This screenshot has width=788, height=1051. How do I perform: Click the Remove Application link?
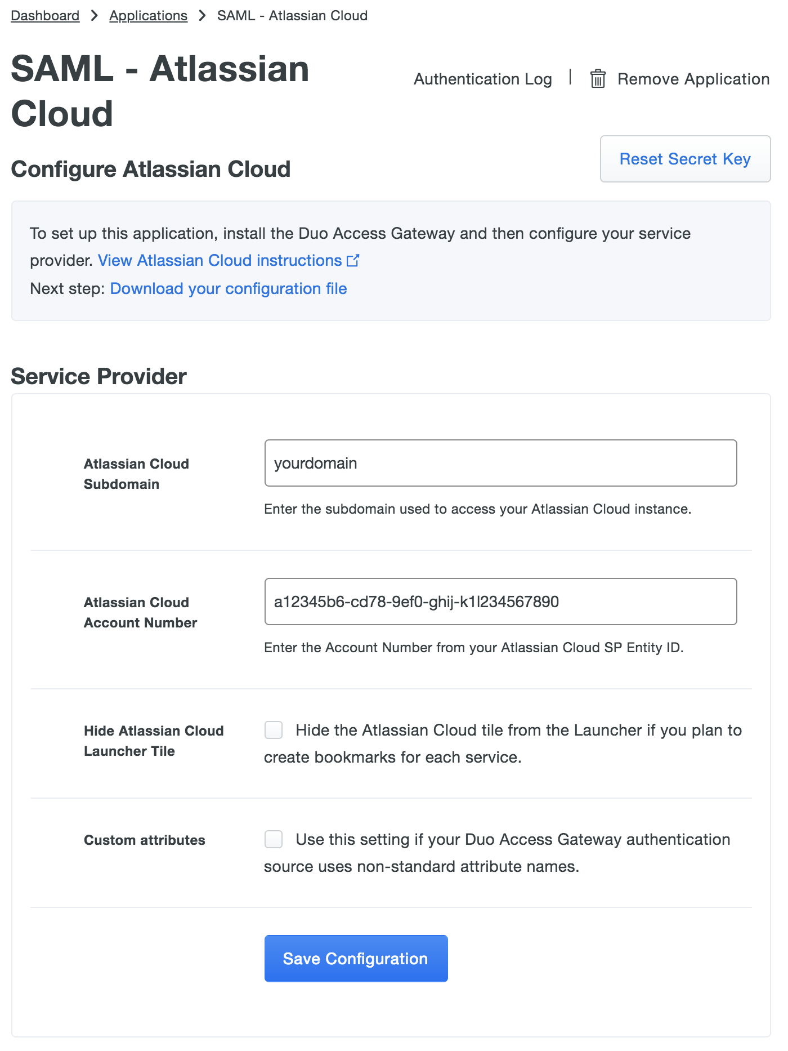click(693, 78)
